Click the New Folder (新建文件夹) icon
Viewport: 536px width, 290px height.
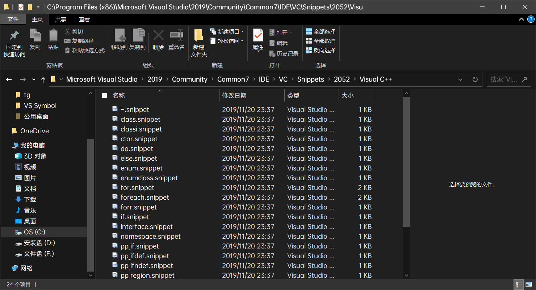[198, 35]
